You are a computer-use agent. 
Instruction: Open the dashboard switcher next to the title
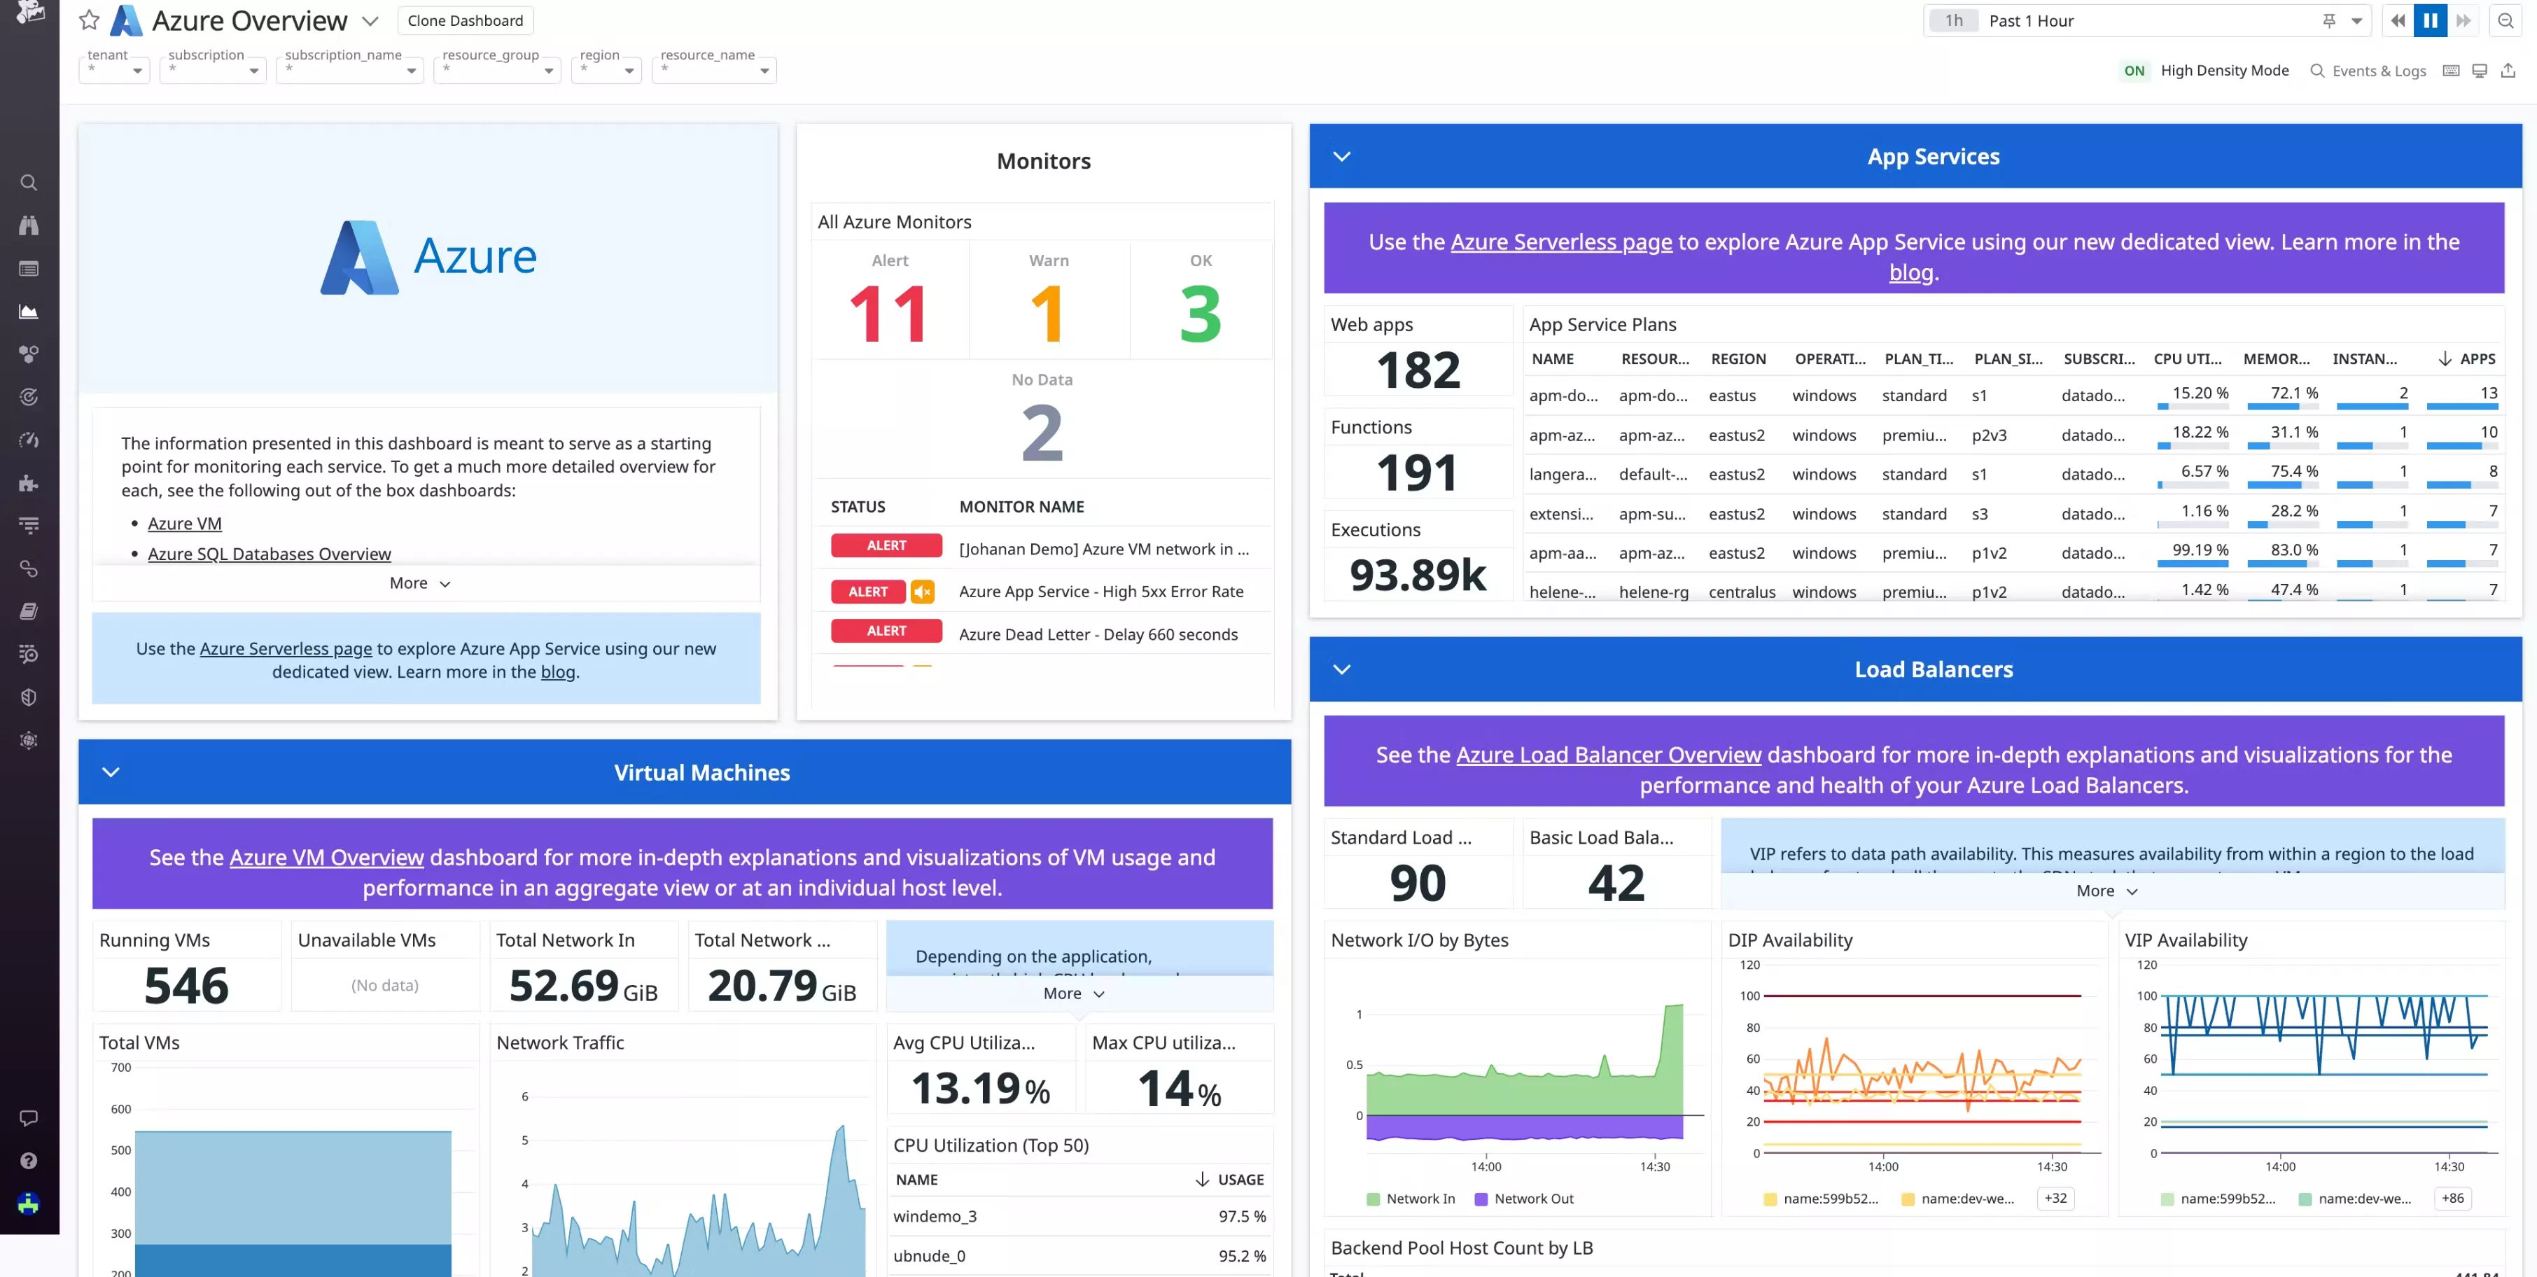pyautogui.click(x=370, y=20)
